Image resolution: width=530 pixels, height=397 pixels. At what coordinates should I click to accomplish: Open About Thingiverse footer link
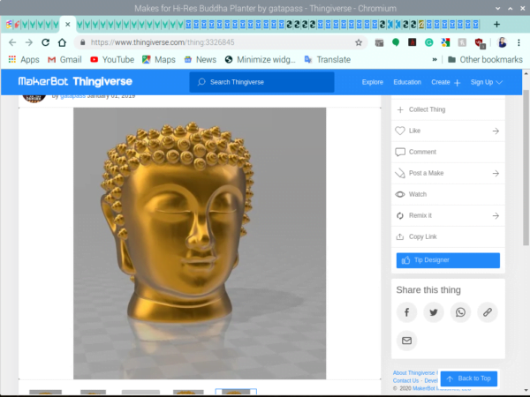click(x=413, y=372)
